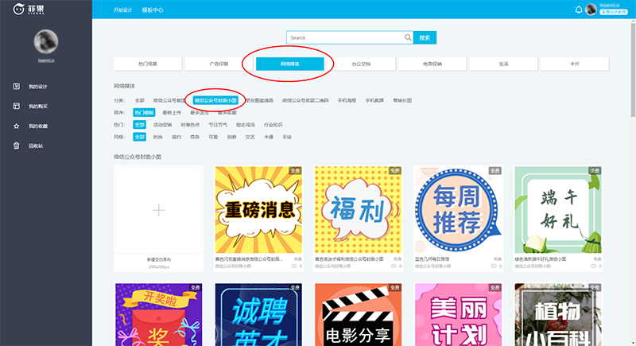
Task: Filter by 卡通 style
Action: (269, 137)
